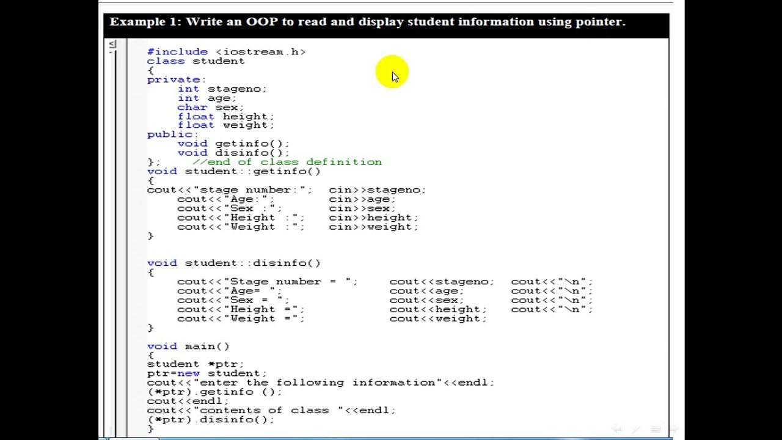Click the "contents of class" cout line

tap(271, 410)
